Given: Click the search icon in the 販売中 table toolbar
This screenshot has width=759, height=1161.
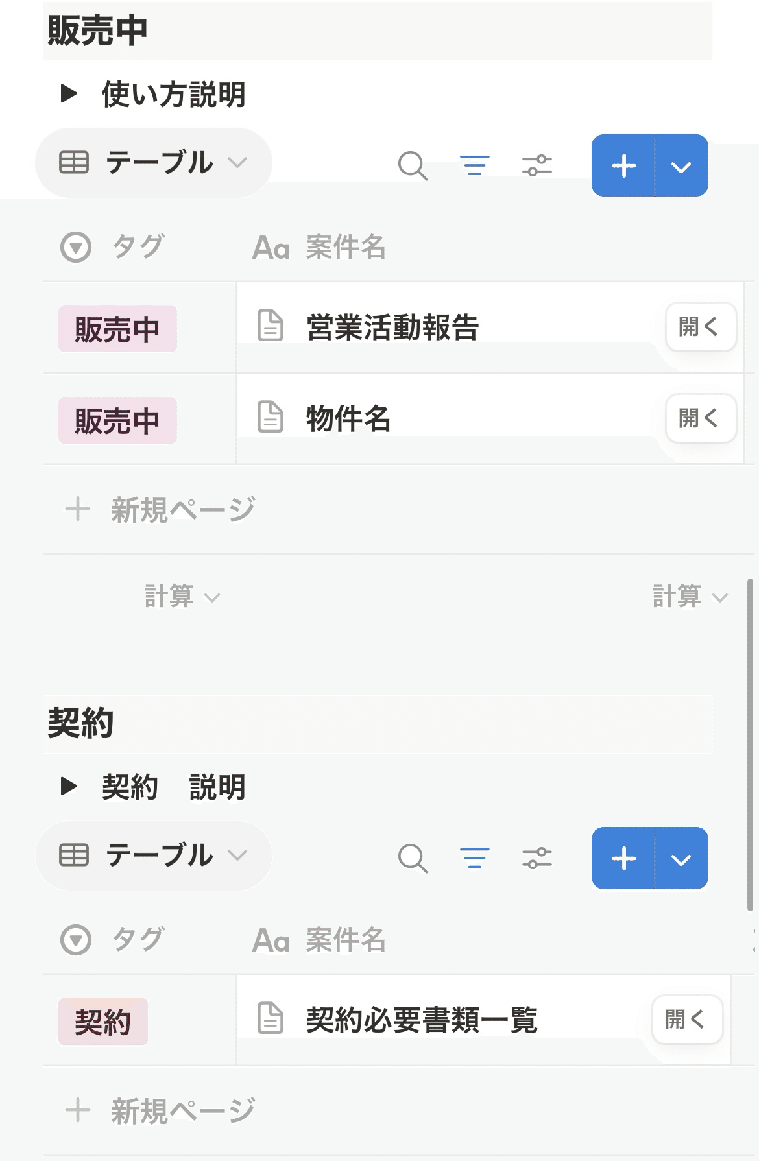Looking at the screenshot, I should tap(413, 167).
